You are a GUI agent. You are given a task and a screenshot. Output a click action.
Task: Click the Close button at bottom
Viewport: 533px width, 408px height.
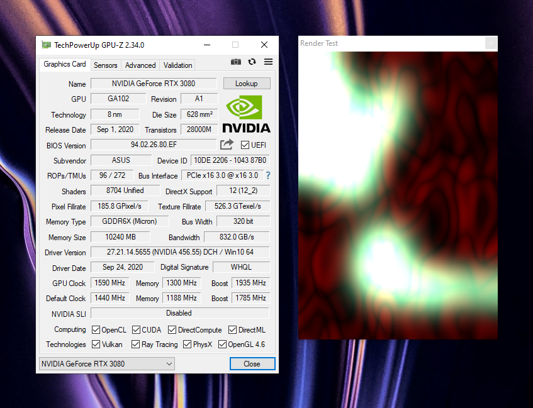pyautogui.click(x=252, y=364)
